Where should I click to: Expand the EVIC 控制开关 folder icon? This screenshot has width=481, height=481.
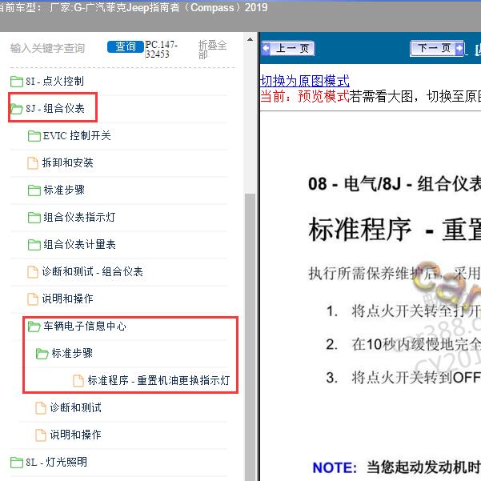tap(34, 136)
